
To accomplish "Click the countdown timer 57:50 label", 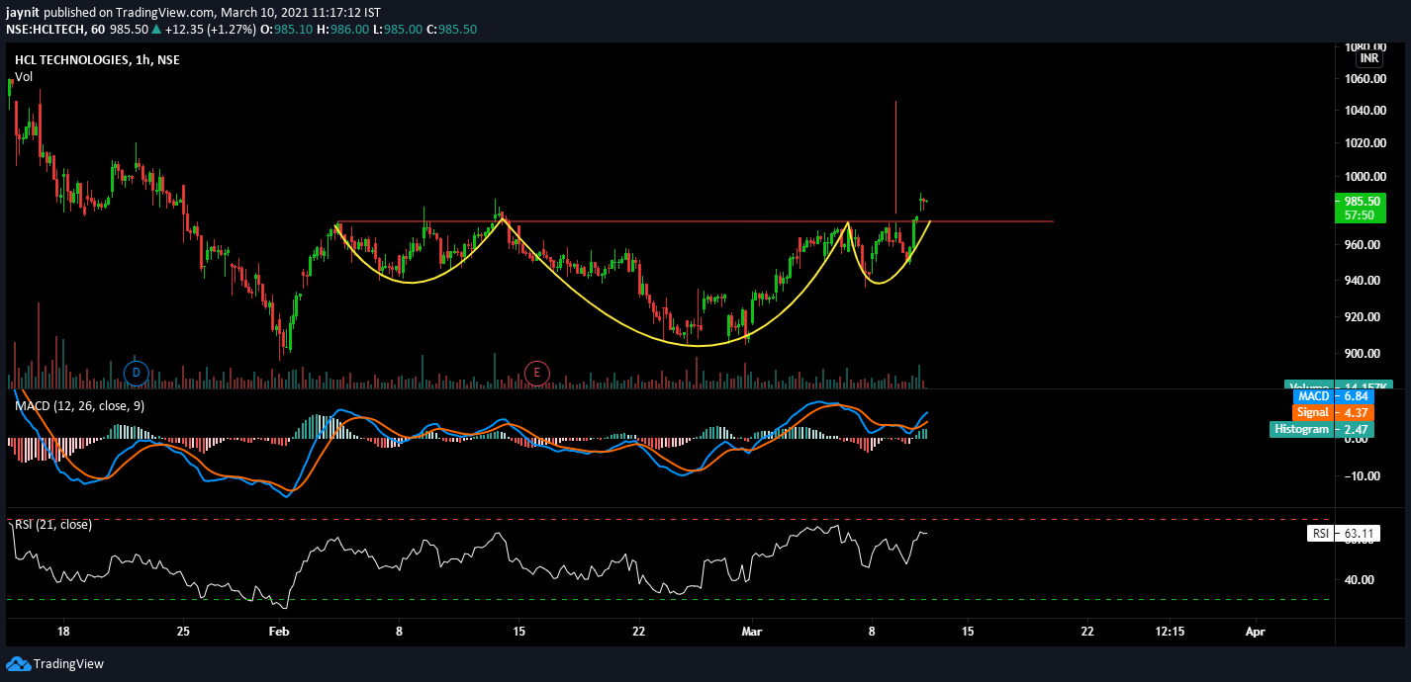I will (1362, 214).
